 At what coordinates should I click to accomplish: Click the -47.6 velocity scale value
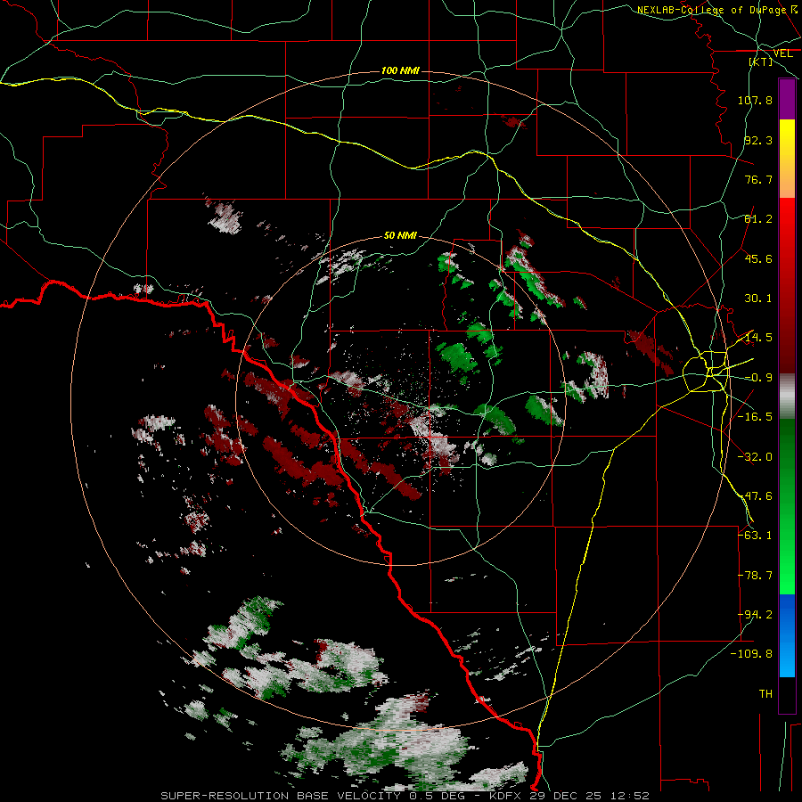(x=755, y=496)
